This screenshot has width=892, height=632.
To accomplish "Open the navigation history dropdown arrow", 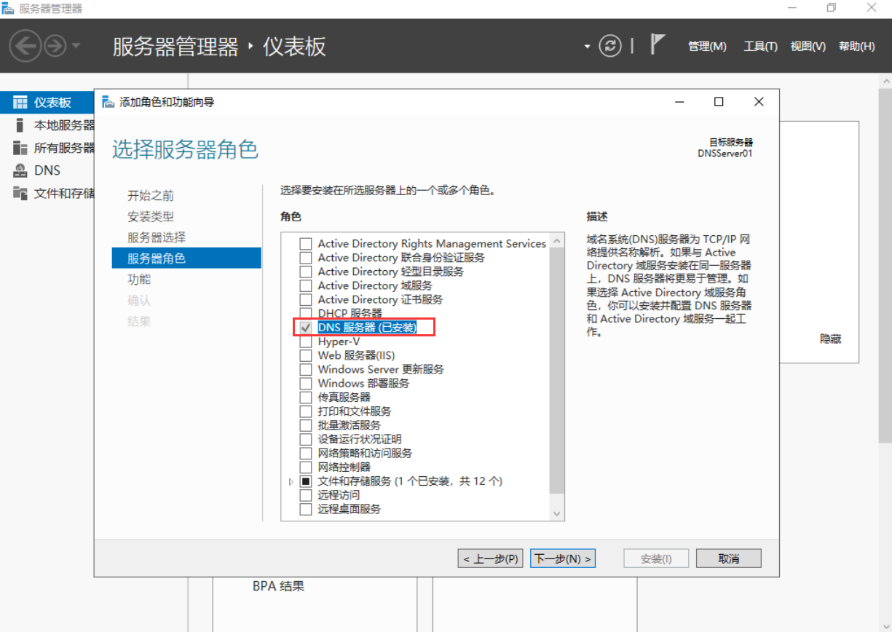I will tap(76, 47).
